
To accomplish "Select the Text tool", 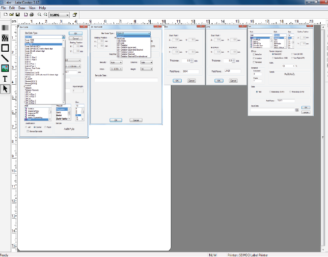I will click(5, 79).
